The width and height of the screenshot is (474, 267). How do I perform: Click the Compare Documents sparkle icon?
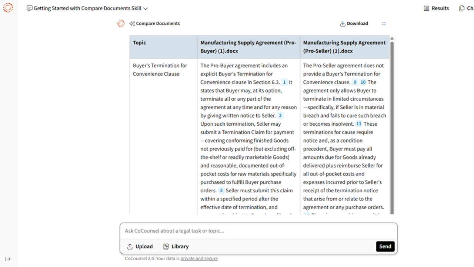click(x=132, y=24)
